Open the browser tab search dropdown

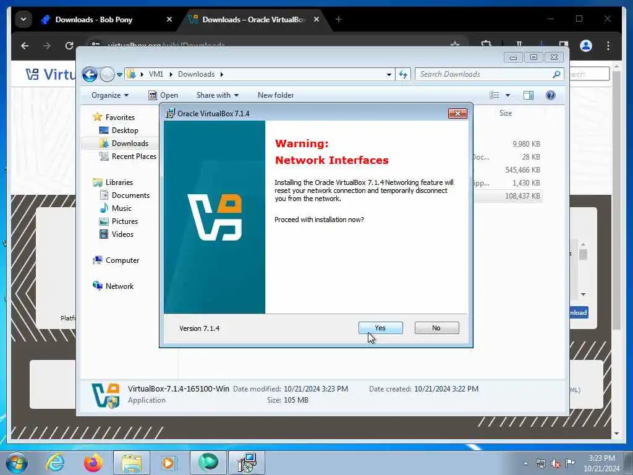tap(23, 19)
